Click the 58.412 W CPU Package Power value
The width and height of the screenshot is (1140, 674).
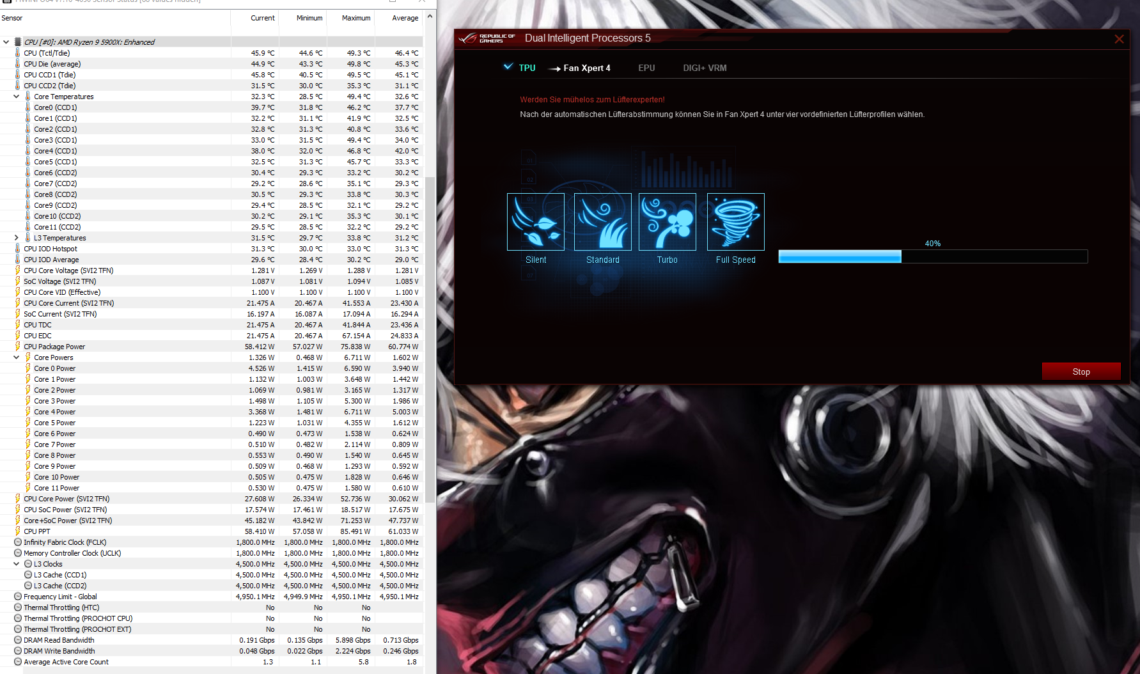point(260,347)
